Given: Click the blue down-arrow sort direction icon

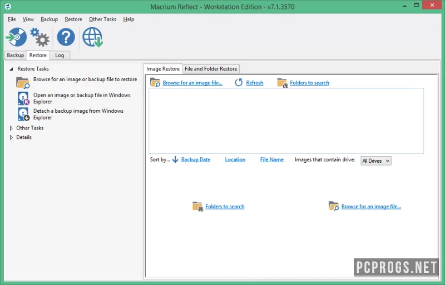Looking at the screenshot, I should coord(175,159).
